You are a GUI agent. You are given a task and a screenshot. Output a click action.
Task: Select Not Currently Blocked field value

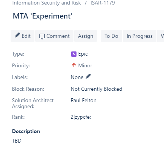(x=97, y=89)
